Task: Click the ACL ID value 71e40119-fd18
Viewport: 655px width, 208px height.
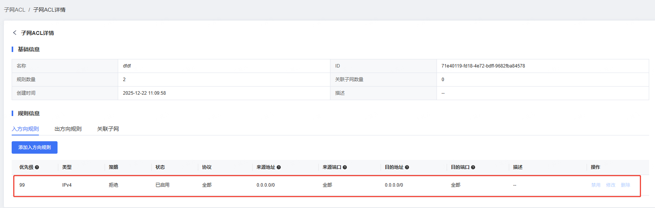Action: pyautogui.click(x=483, y=66)
